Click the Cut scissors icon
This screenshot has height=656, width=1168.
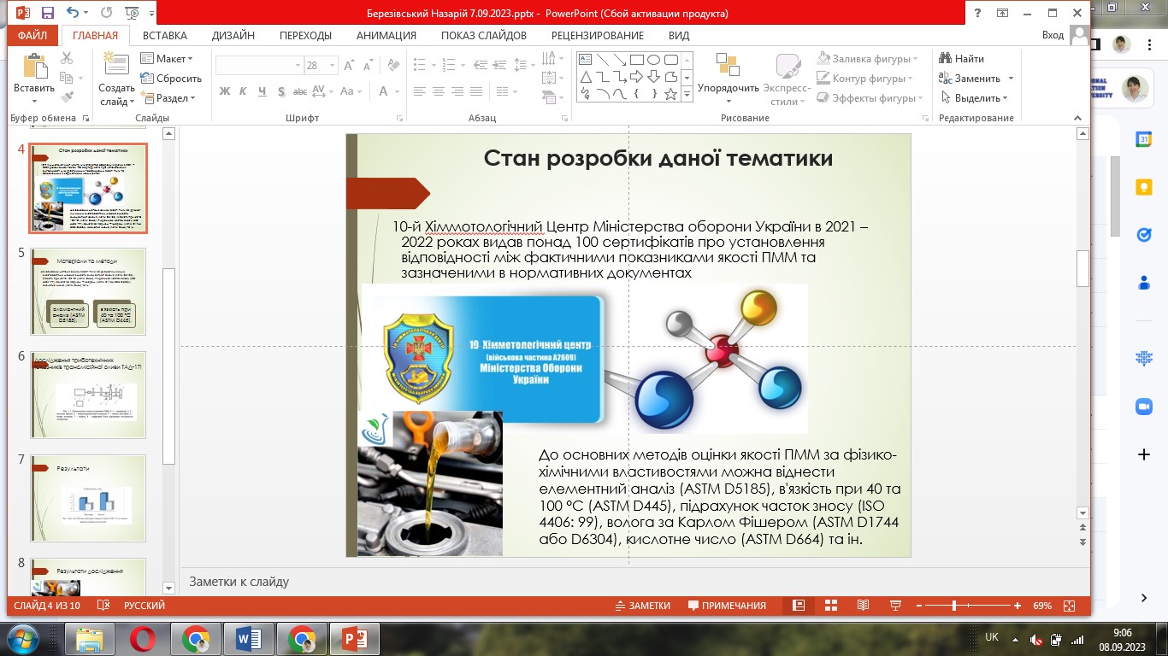(x=67, y=58)
